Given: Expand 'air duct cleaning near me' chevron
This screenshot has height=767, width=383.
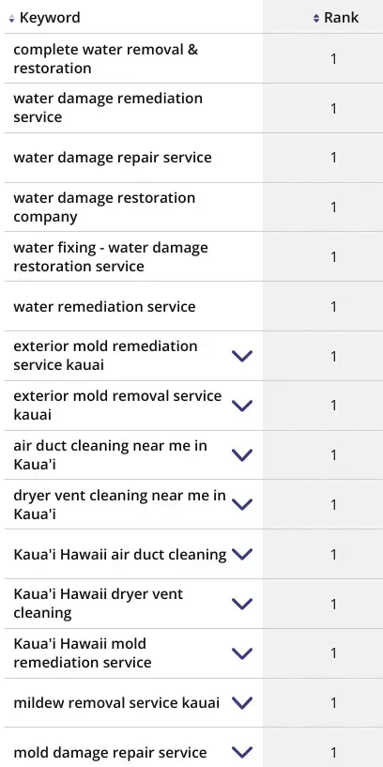Looking at the screenshot, I should [242, 455].
